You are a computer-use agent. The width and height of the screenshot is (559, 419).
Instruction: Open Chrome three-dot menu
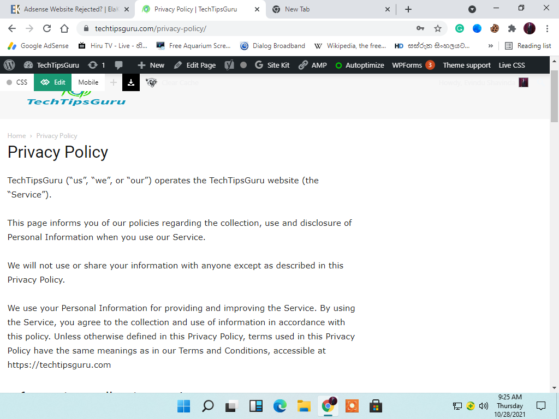point(547,28)
